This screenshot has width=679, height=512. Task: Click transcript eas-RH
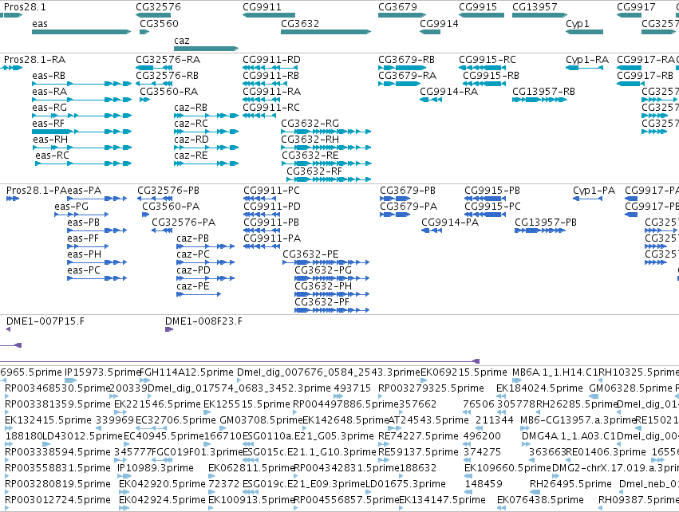pos(82,148)
